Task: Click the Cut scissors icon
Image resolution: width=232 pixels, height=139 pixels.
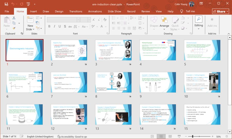Action: [14, 18]
